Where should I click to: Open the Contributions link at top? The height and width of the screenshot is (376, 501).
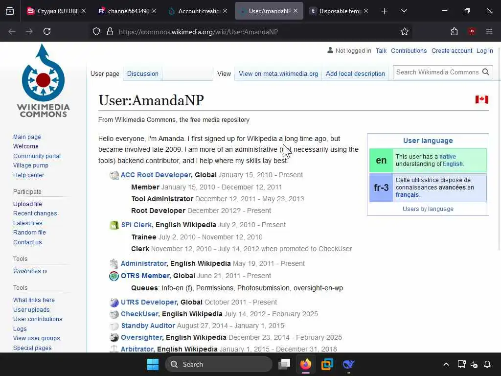click(x=409, y=51)
